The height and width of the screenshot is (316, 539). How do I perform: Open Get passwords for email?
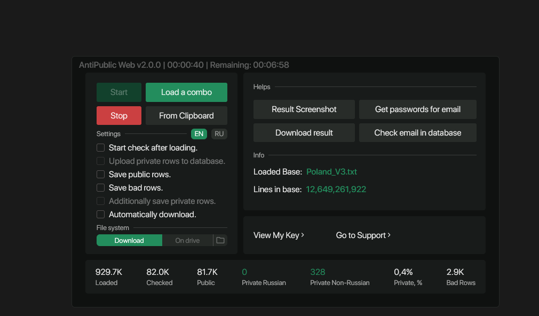pyautogui.click(x=418, y=109)
